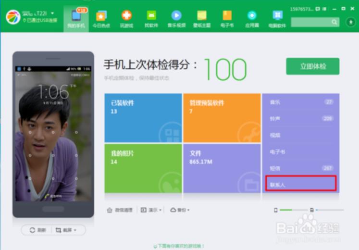Expand the connected device dropdown arrow

(52, 13)
